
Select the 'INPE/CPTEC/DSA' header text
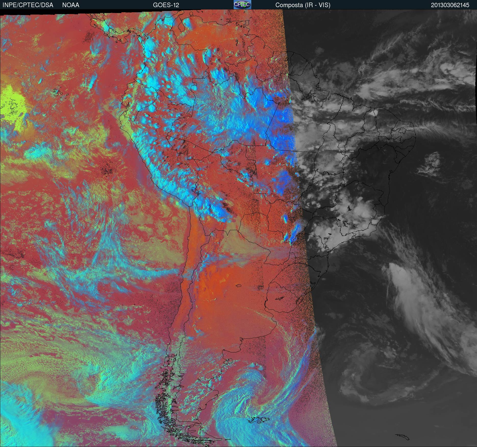click(28, 5)
